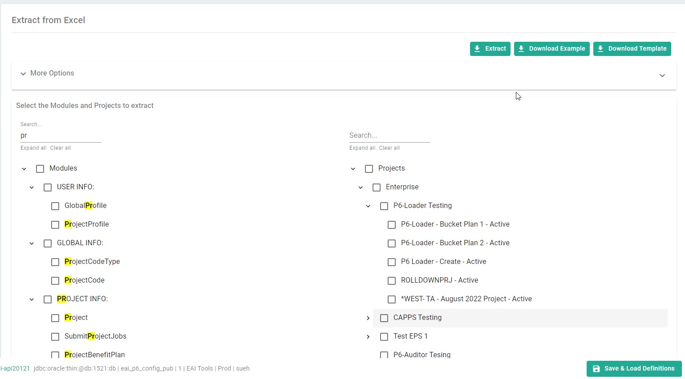The image size is (685, 379).
Task: Focus the projects Search field
Action: point(389,136)
